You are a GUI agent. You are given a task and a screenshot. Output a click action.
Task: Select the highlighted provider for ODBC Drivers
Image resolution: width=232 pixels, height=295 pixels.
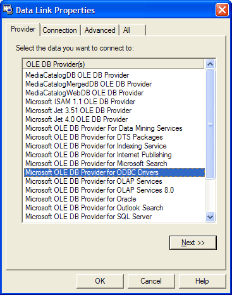[114, 172]
